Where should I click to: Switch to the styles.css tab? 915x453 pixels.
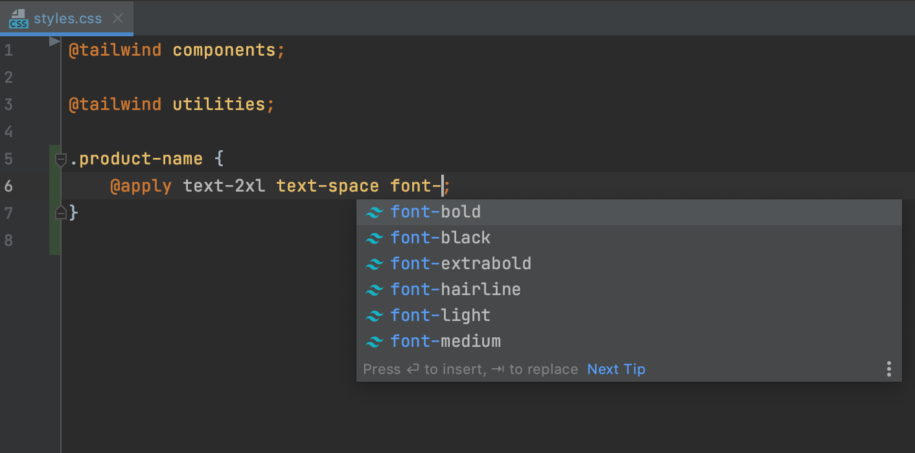[x=68, y=18]
